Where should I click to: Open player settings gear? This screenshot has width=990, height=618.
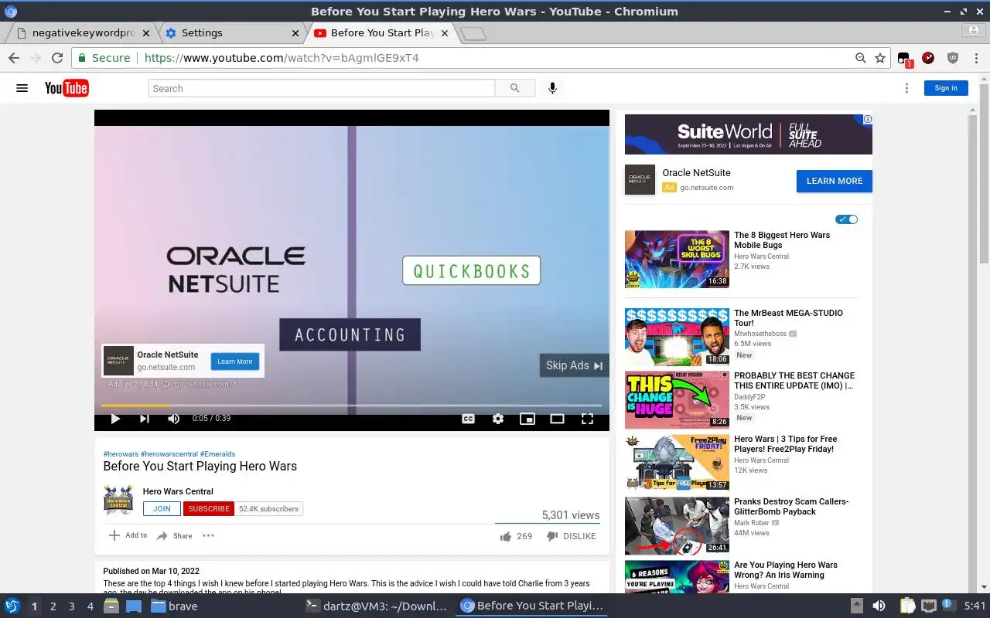click(x=498, y=419)
